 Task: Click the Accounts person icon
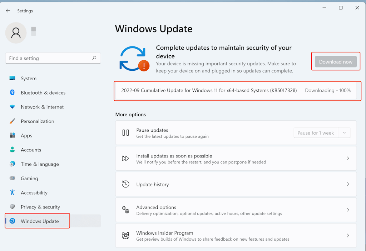(13, 150)
